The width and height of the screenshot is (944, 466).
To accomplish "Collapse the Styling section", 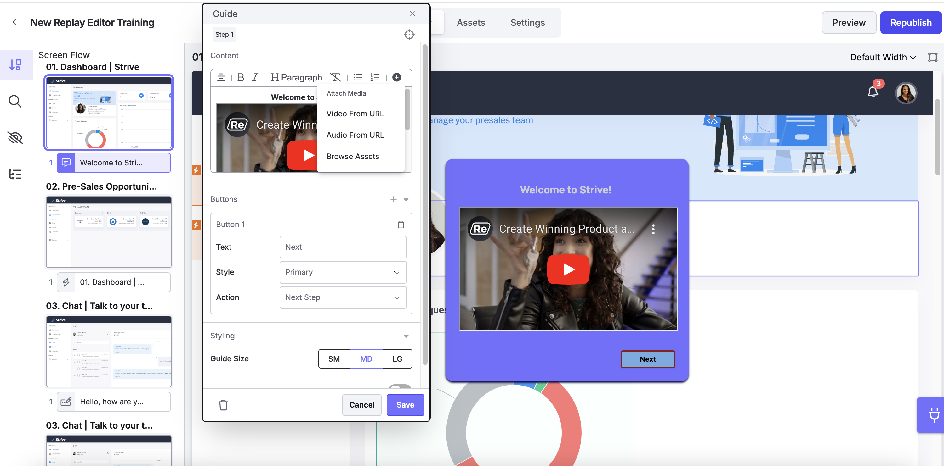I will point(406,336).
